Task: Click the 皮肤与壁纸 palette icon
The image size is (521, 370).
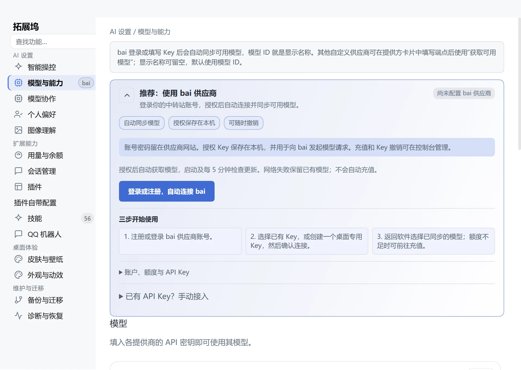Action: (x=18, y=259)
